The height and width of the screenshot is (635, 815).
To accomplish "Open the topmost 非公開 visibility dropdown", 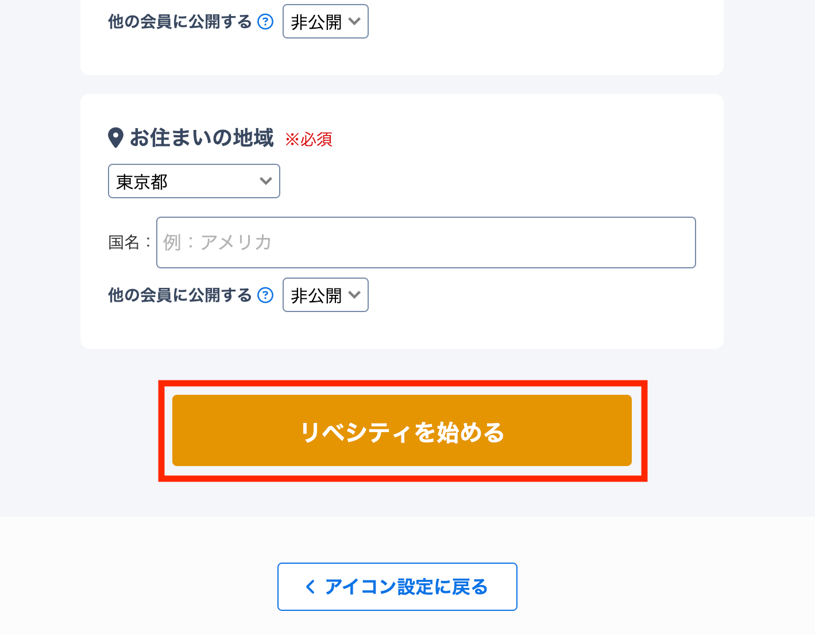I will (x=325, y=22).
